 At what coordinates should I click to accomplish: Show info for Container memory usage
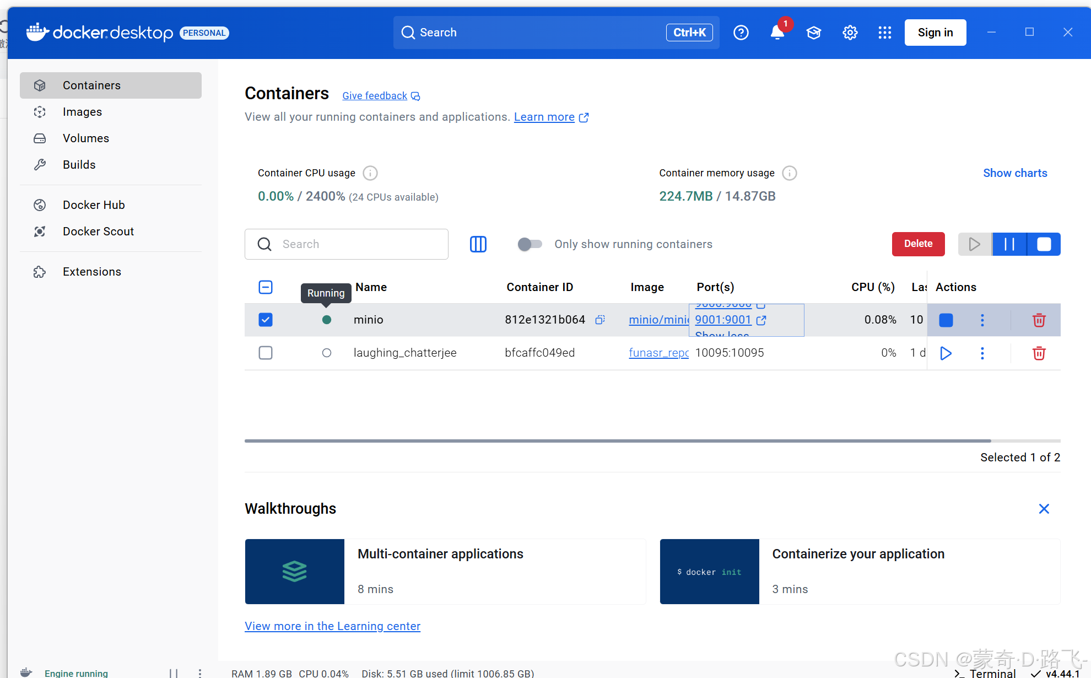[790, 173]
